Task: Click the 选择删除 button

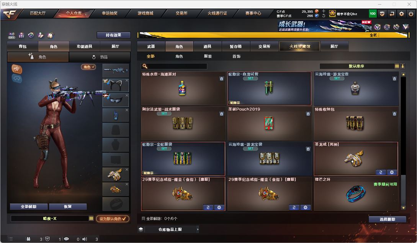Action: pos(387,219)
